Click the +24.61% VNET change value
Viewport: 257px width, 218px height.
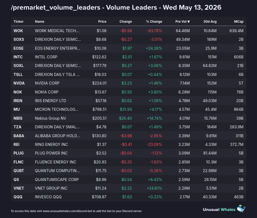154,188
